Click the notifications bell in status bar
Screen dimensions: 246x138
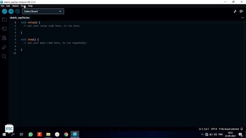tap(242, 129)
